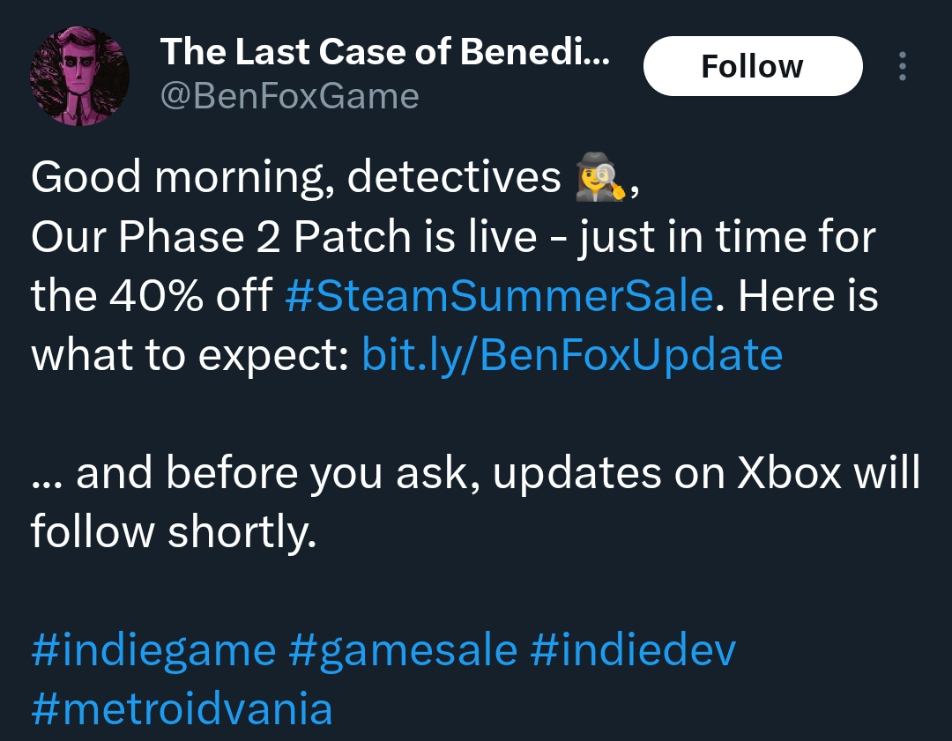Click the "what to expect:" text
Viewport: 952px width, 741px height.
click(x=190, y=355)
